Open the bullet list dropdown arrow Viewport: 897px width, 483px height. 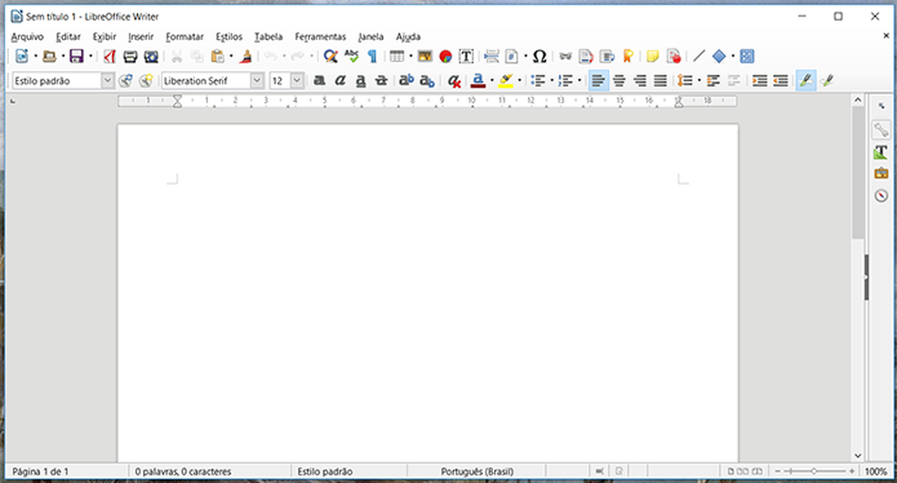point(552,80)
